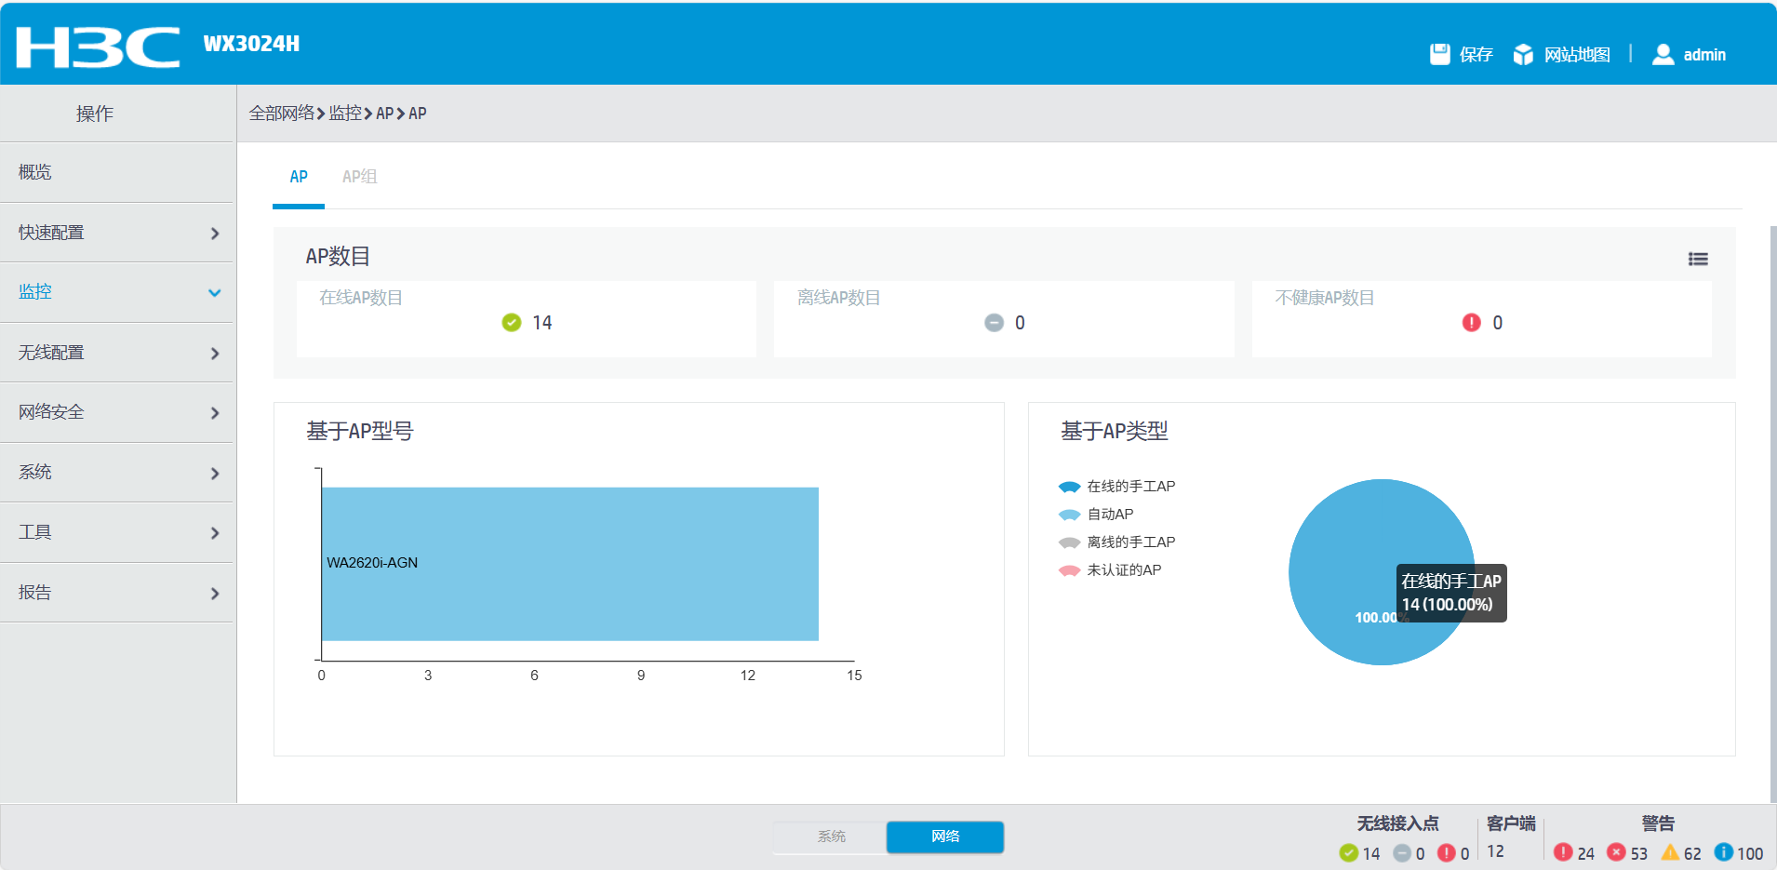This screenshot has width=1777, height=870.
Task: Click the admin user icon
Action: coord(1663,54)
